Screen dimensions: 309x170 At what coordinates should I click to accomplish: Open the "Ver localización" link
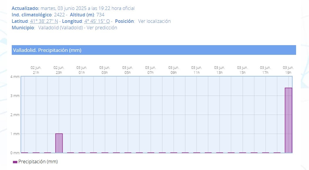pyautogui.click(x=154, y=21)
